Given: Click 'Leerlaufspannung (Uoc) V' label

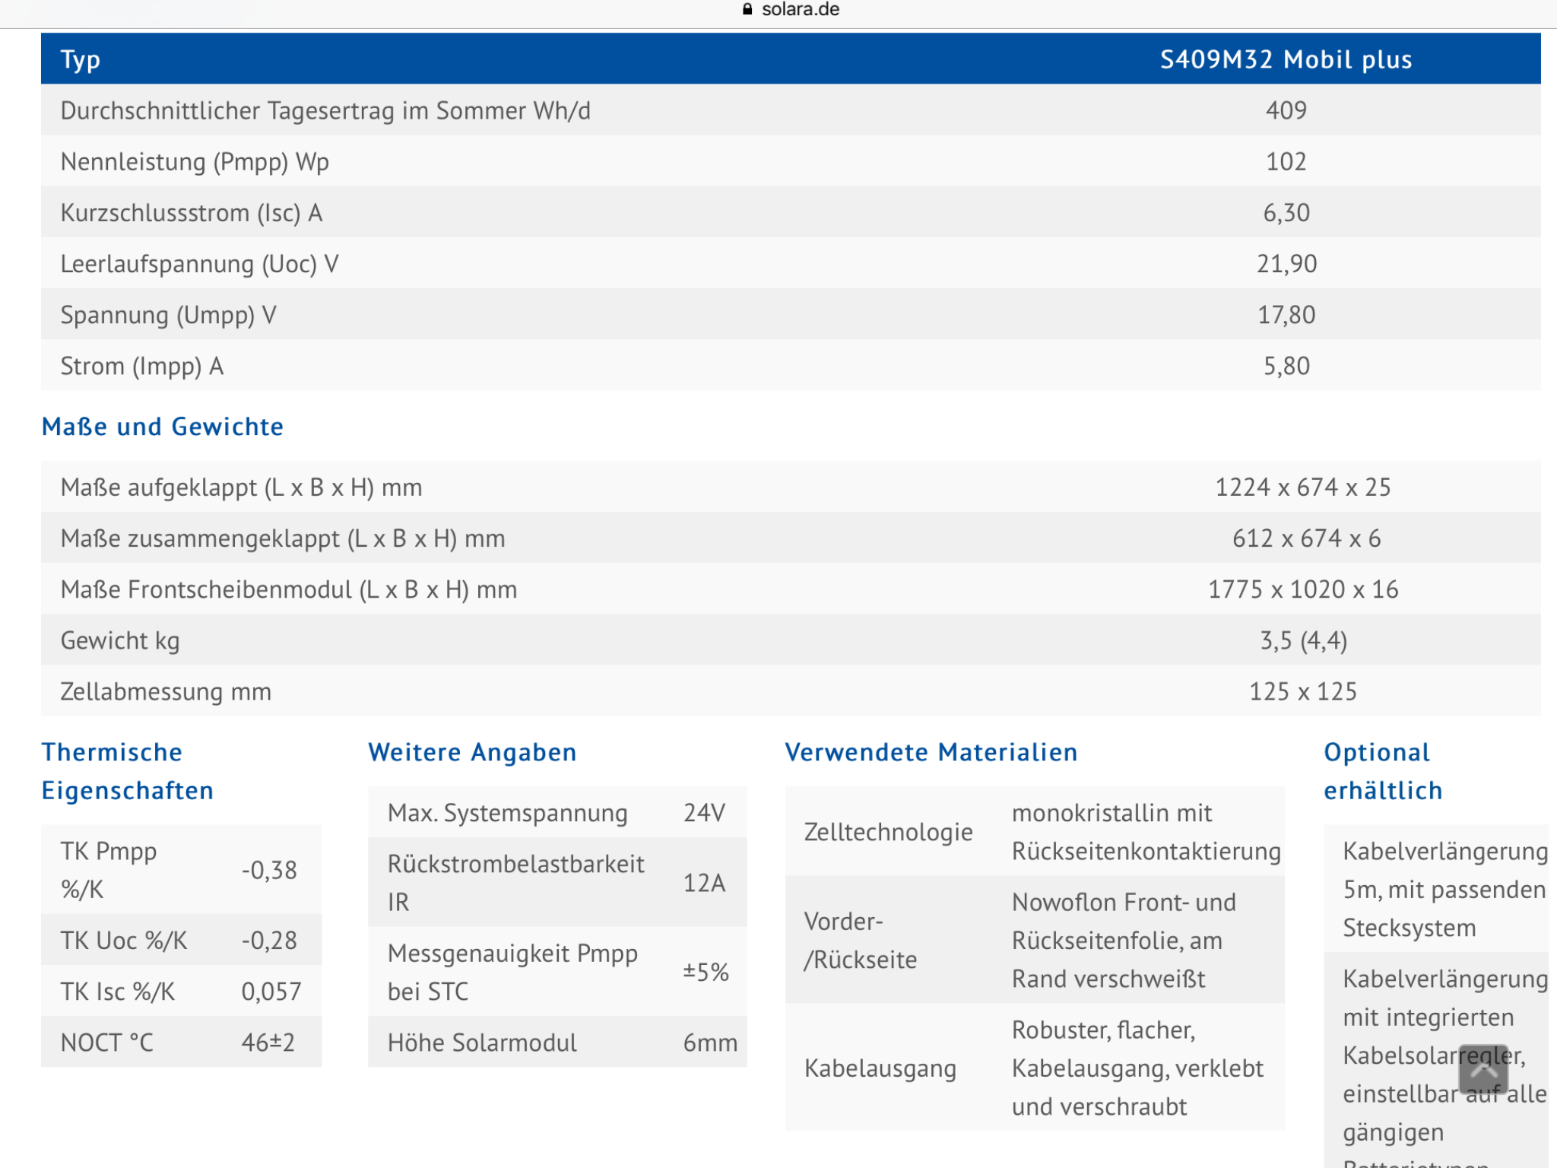Looking at the screenshot, I should pyautogui.click(x=199, y=263).
